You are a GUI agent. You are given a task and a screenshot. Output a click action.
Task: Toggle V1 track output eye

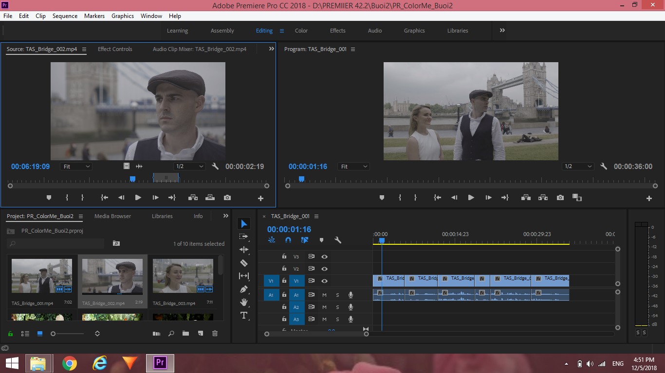(324, 281)
